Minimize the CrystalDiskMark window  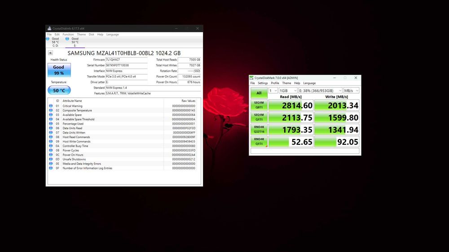335,78
